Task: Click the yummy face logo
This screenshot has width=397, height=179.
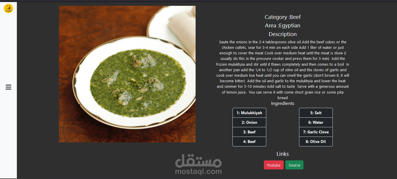Action: (8, 8)
